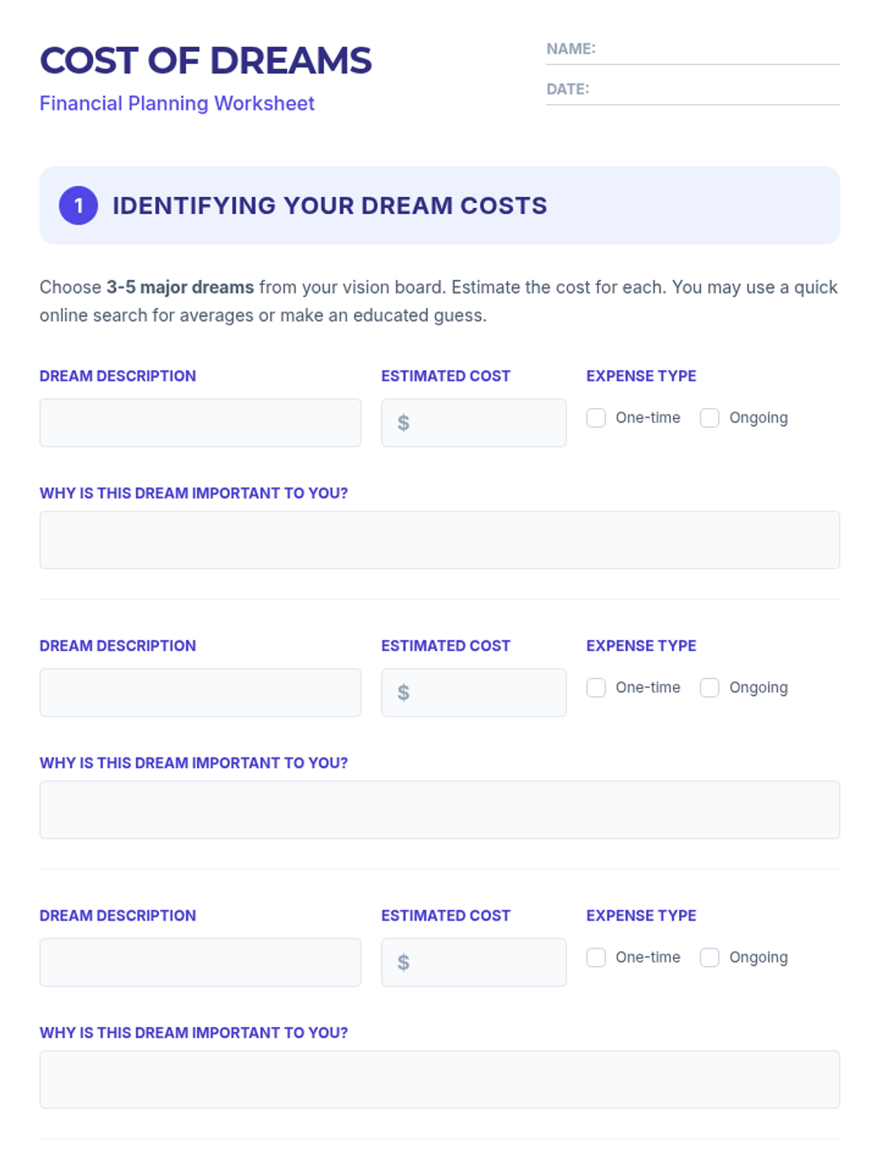Image resolution: width=879 pixels, height=1172 pixels.
Task: Click second 'Why is this dream important' box
Action: click(x=439, y=809)
